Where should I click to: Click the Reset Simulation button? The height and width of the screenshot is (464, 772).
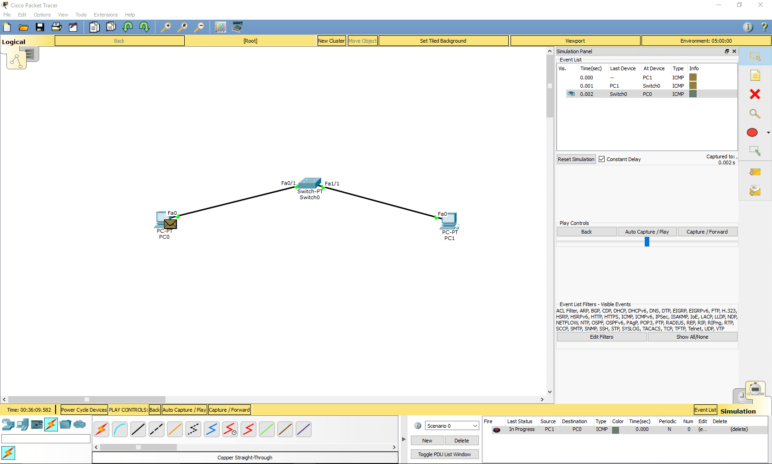(x=576, y=159)
